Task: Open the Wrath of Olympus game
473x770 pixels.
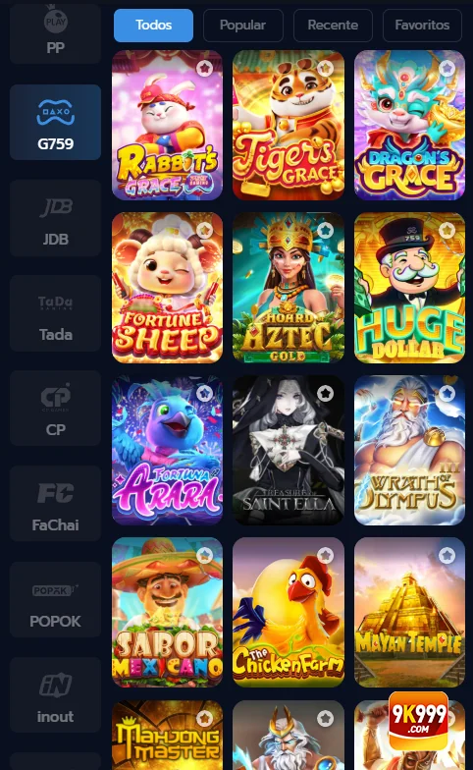Action: point(409,450)
